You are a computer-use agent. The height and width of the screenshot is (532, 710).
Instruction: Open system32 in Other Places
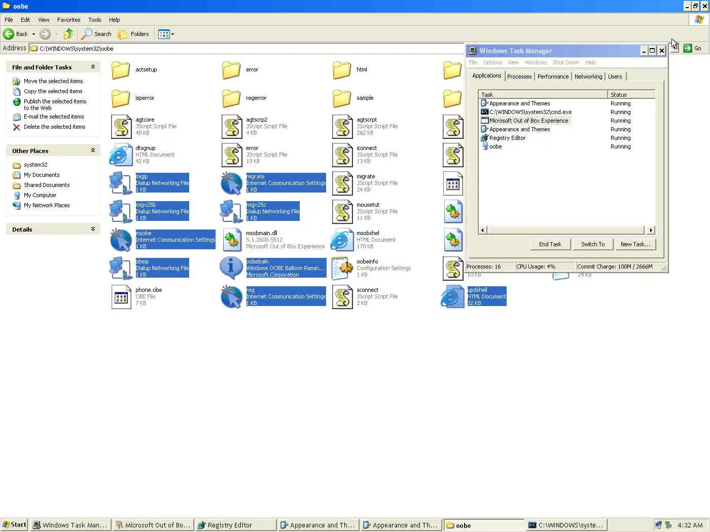35,165
